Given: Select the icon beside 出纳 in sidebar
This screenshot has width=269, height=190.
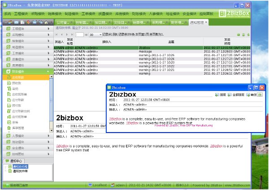Looking at the screenshot, I should pyautogui.click(x=9, y=88).
